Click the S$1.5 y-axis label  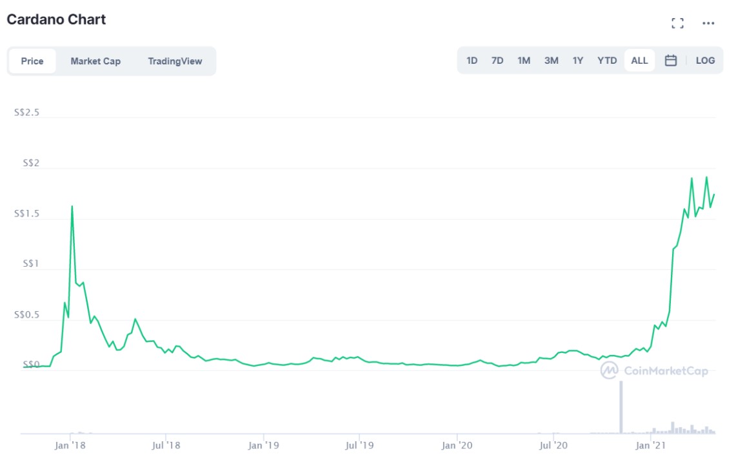click(x=26, y=214)
